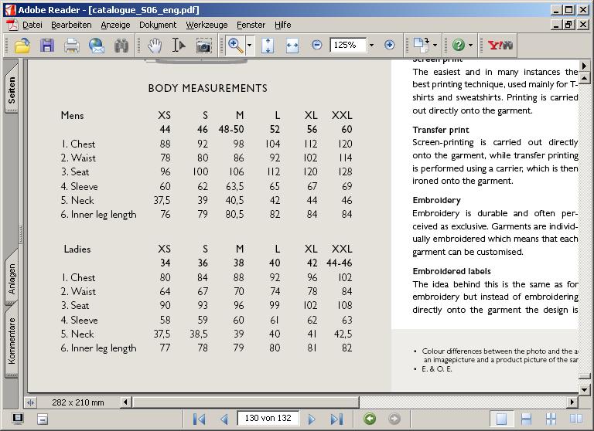
Task: Fit page to window width
Action: 292,46
